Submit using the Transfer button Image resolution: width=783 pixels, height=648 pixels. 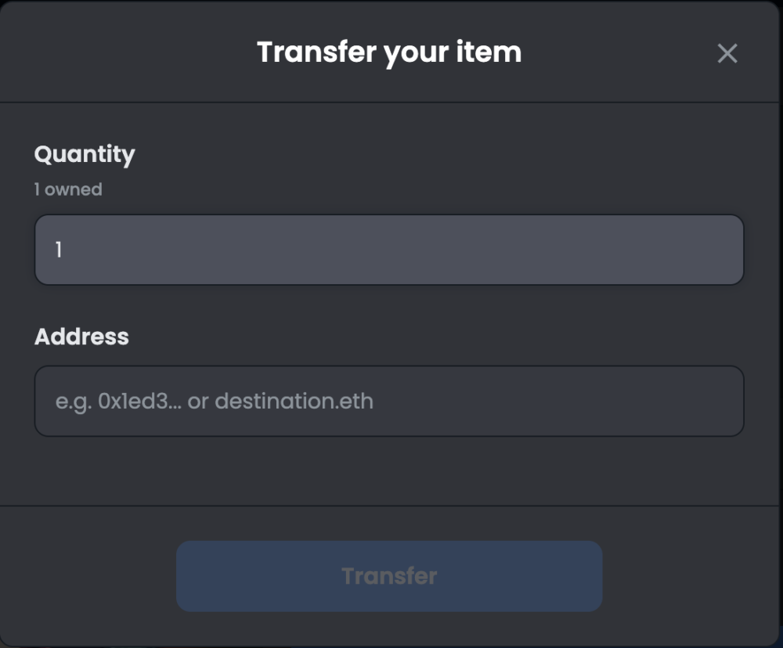389,576
